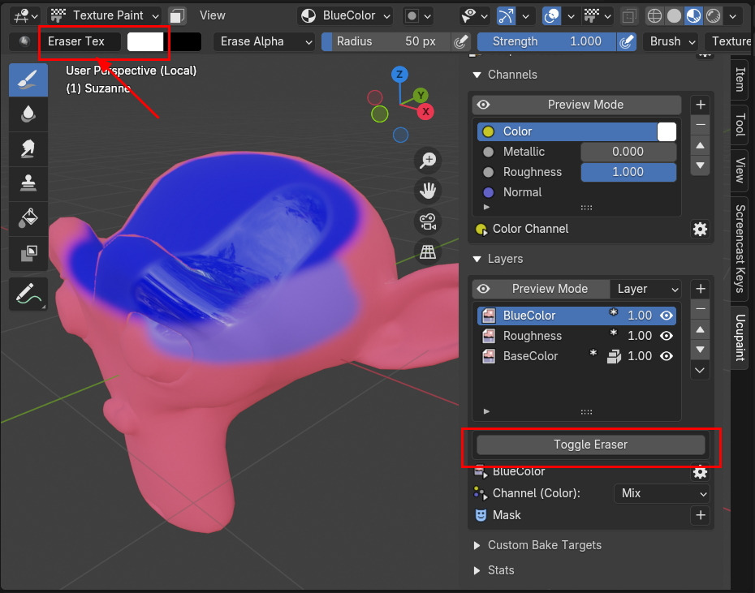The height and width of the screenshot is (593, 755).
Task: Select the Clone stamp tool
Action: pyautogui.click(x=28, y=184)
